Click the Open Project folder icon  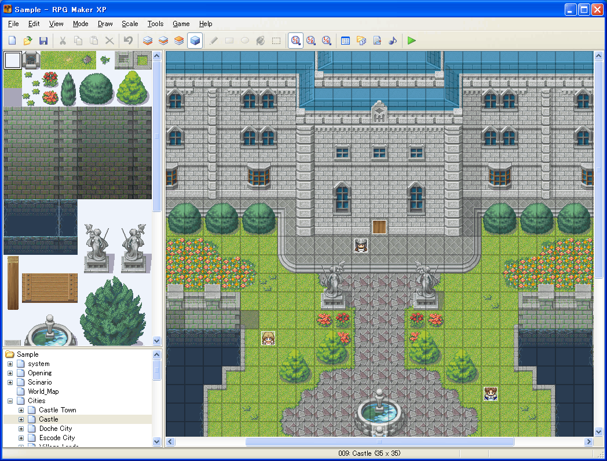click(x=28, y=41)
